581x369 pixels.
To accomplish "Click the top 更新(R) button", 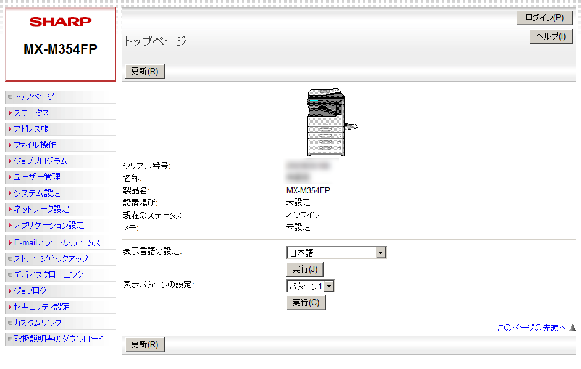I will 145,72.
